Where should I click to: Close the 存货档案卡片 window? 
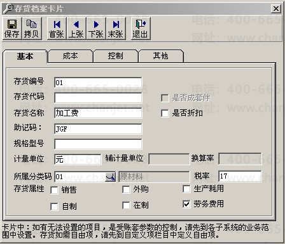(x=276, y=9)
